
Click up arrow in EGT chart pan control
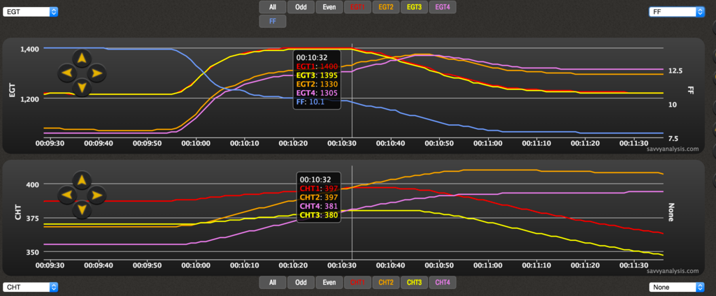[82, 57]
